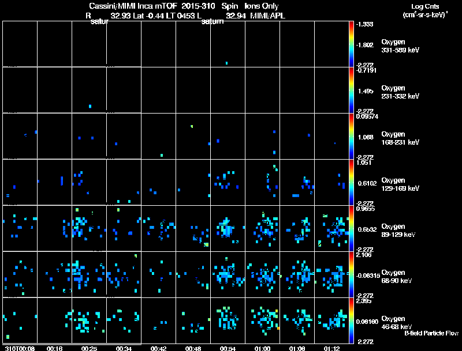The image size is (462, 351).
Task: Click the '2.106' color scale maximum
Action: point(364,255)
